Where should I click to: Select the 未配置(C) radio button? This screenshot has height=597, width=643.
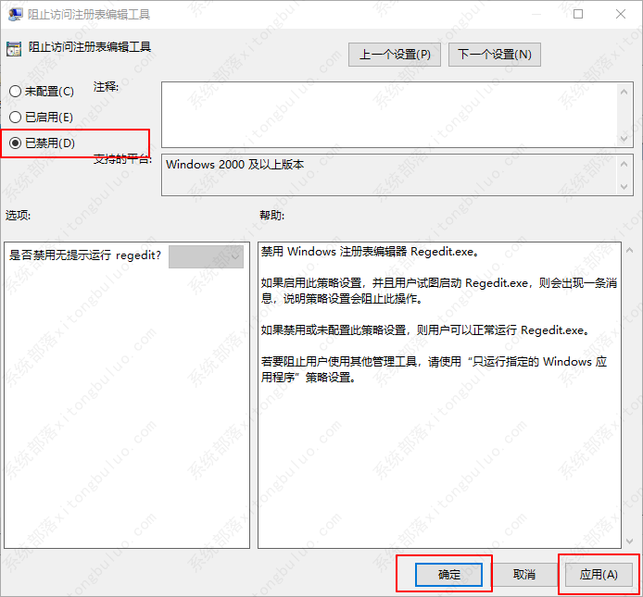[15, 92]
